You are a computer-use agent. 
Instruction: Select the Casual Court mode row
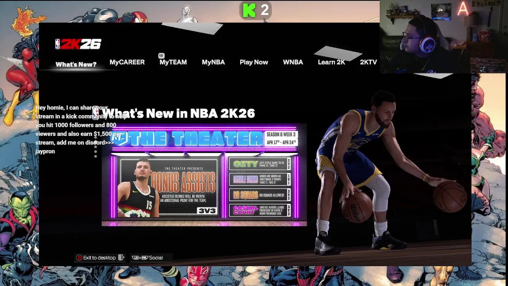(x=260, y=210)
